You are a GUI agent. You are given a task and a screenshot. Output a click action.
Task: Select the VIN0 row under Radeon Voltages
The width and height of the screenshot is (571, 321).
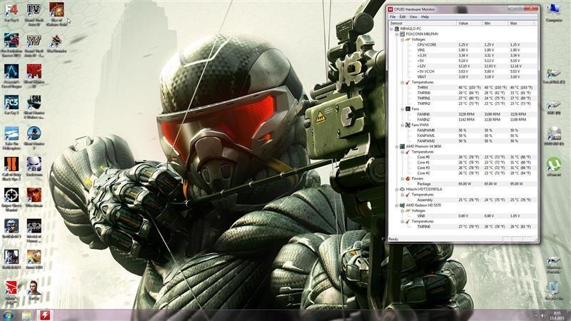[463, 216]
